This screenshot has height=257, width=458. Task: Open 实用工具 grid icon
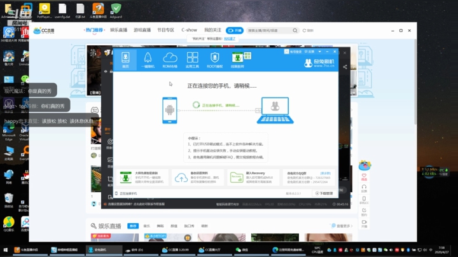192,60
